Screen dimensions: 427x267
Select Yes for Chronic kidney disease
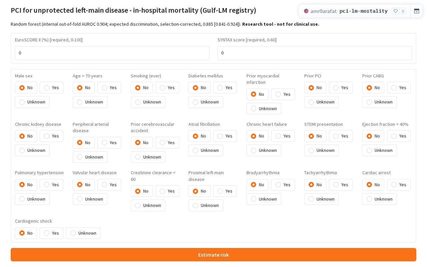51,136
